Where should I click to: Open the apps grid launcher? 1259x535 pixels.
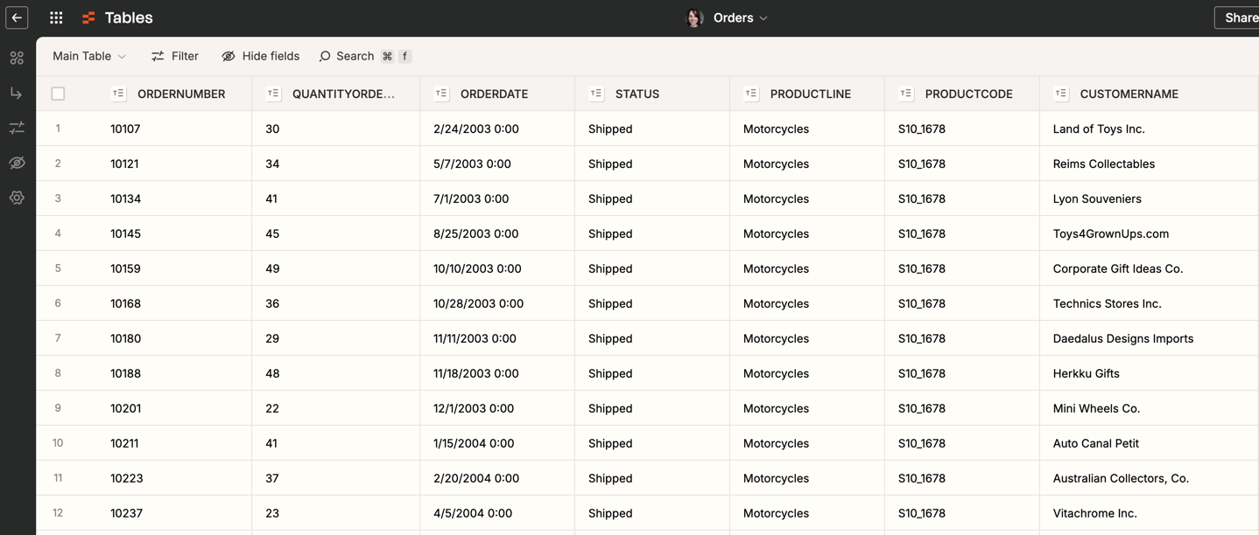coord(56,17)
